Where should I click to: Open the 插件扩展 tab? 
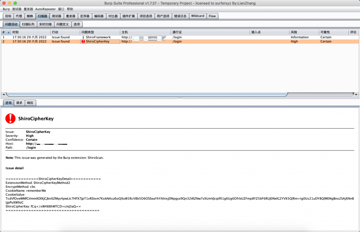[129, 16]
